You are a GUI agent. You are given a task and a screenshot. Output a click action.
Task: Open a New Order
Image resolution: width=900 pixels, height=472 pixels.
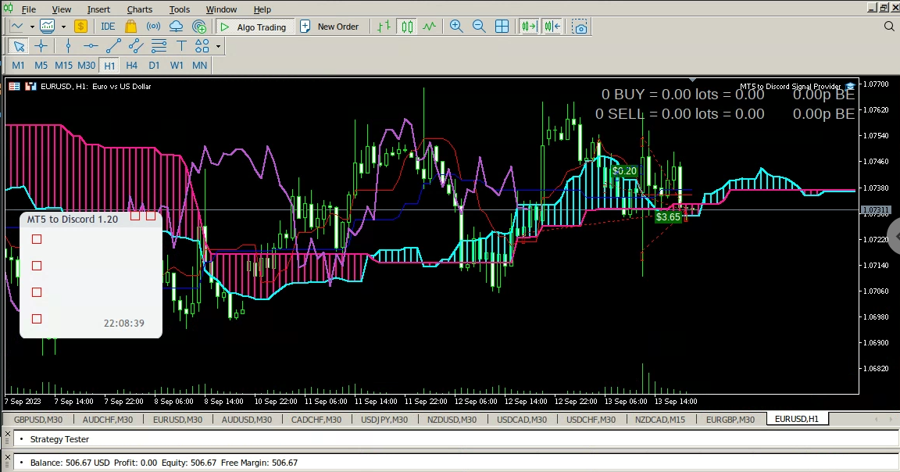point(330,27)
